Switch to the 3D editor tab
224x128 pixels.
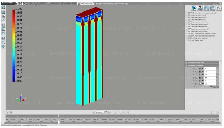[x=54, y=3]
